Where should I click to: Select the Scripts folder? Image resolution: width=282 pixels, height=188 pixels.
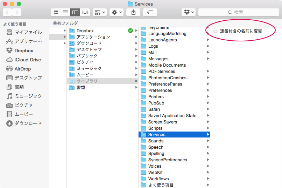[174, 128]
